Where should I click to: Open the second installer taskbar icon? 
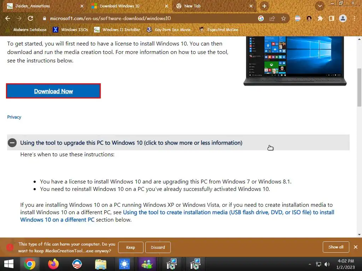pyautogui.click(x=195, y=264)
